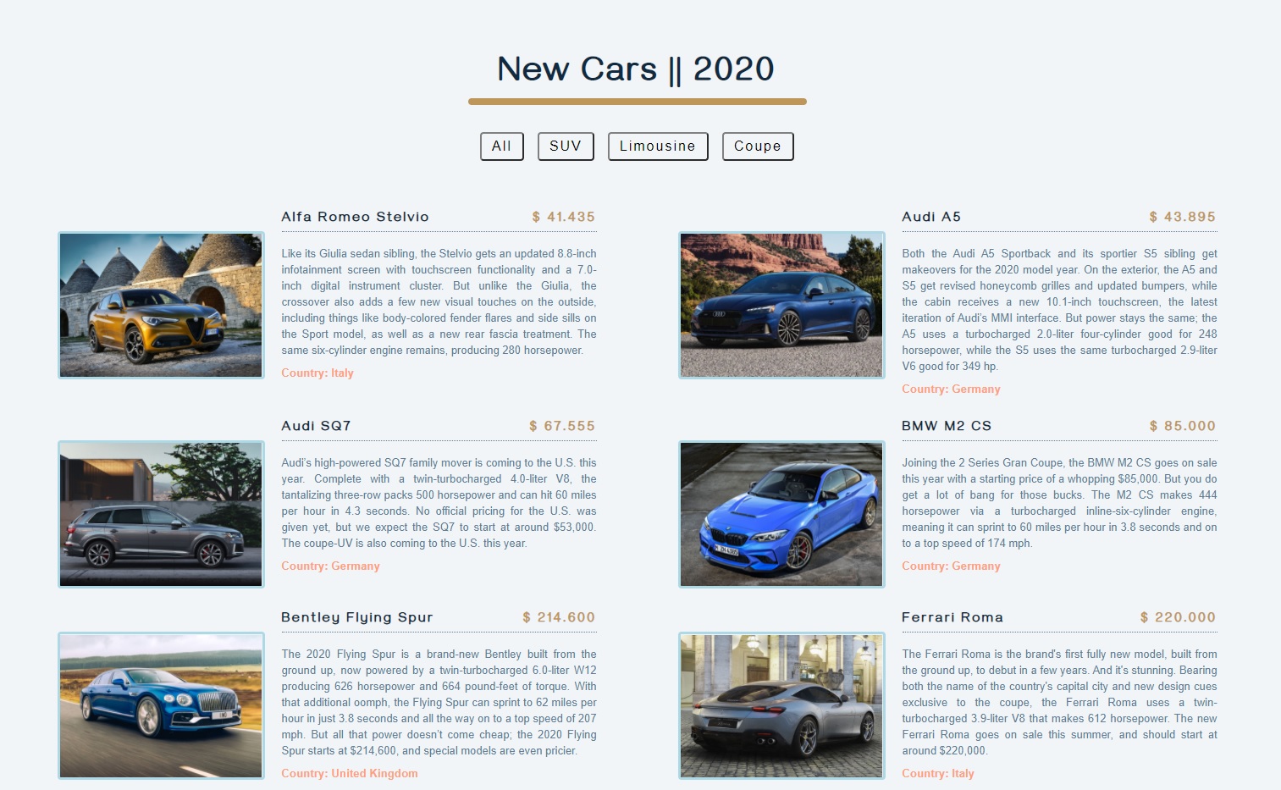
Task: Select the All filter button
Action: pos(501,146)
